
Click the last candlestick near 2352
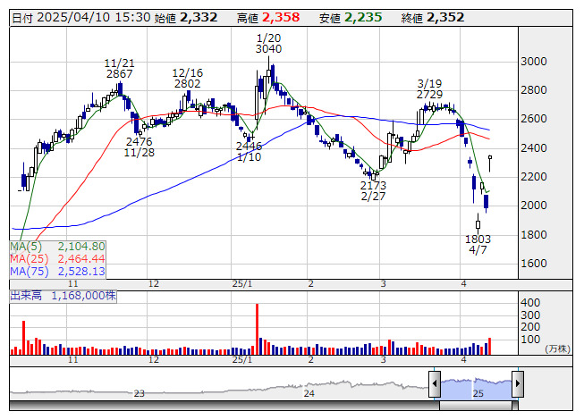click(490, 164)
